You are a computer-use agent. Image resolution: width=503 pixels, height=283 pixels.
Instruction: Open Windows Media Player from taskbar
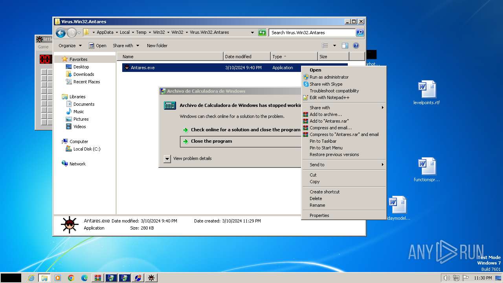tap(58, 278)
